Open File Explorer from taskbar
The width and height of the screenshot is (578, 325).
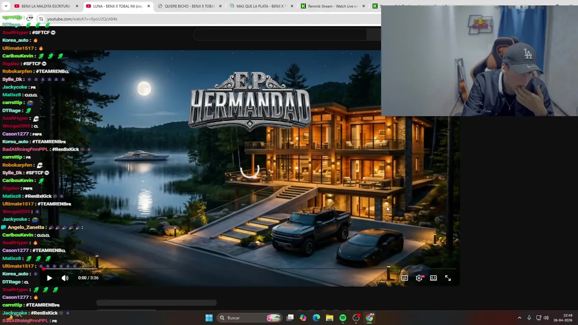(x=330, y=318)
